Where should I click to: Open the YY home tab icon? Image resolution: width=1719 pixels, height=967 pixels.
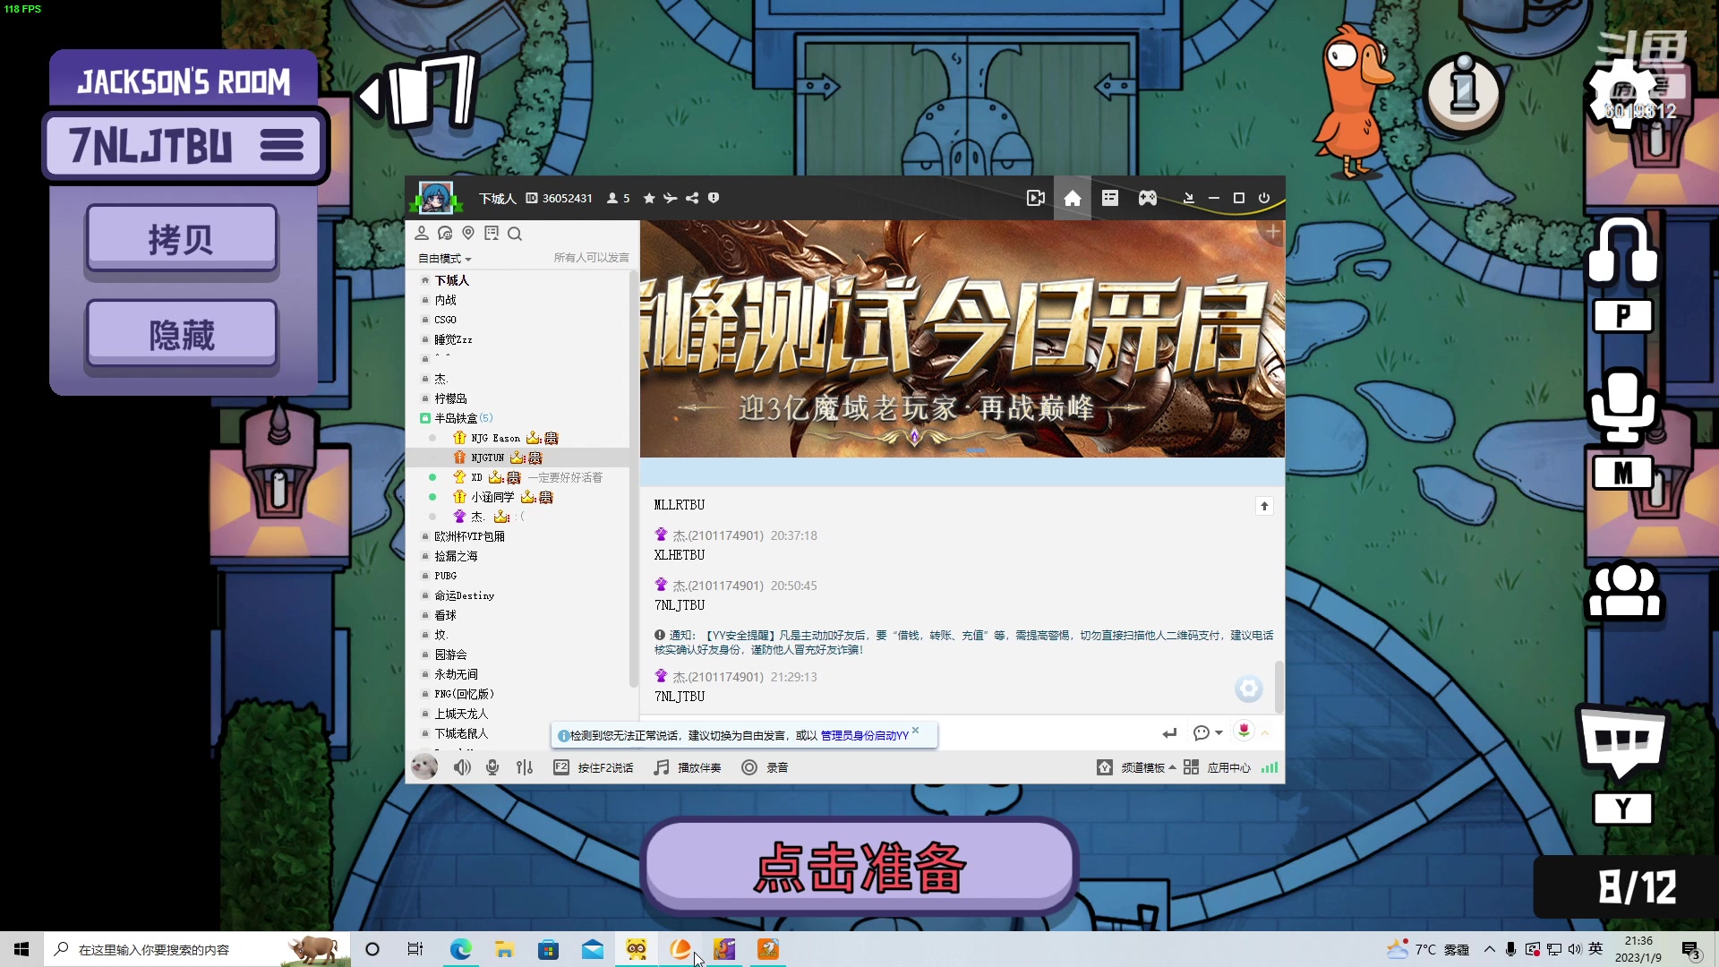[1073, 198]
